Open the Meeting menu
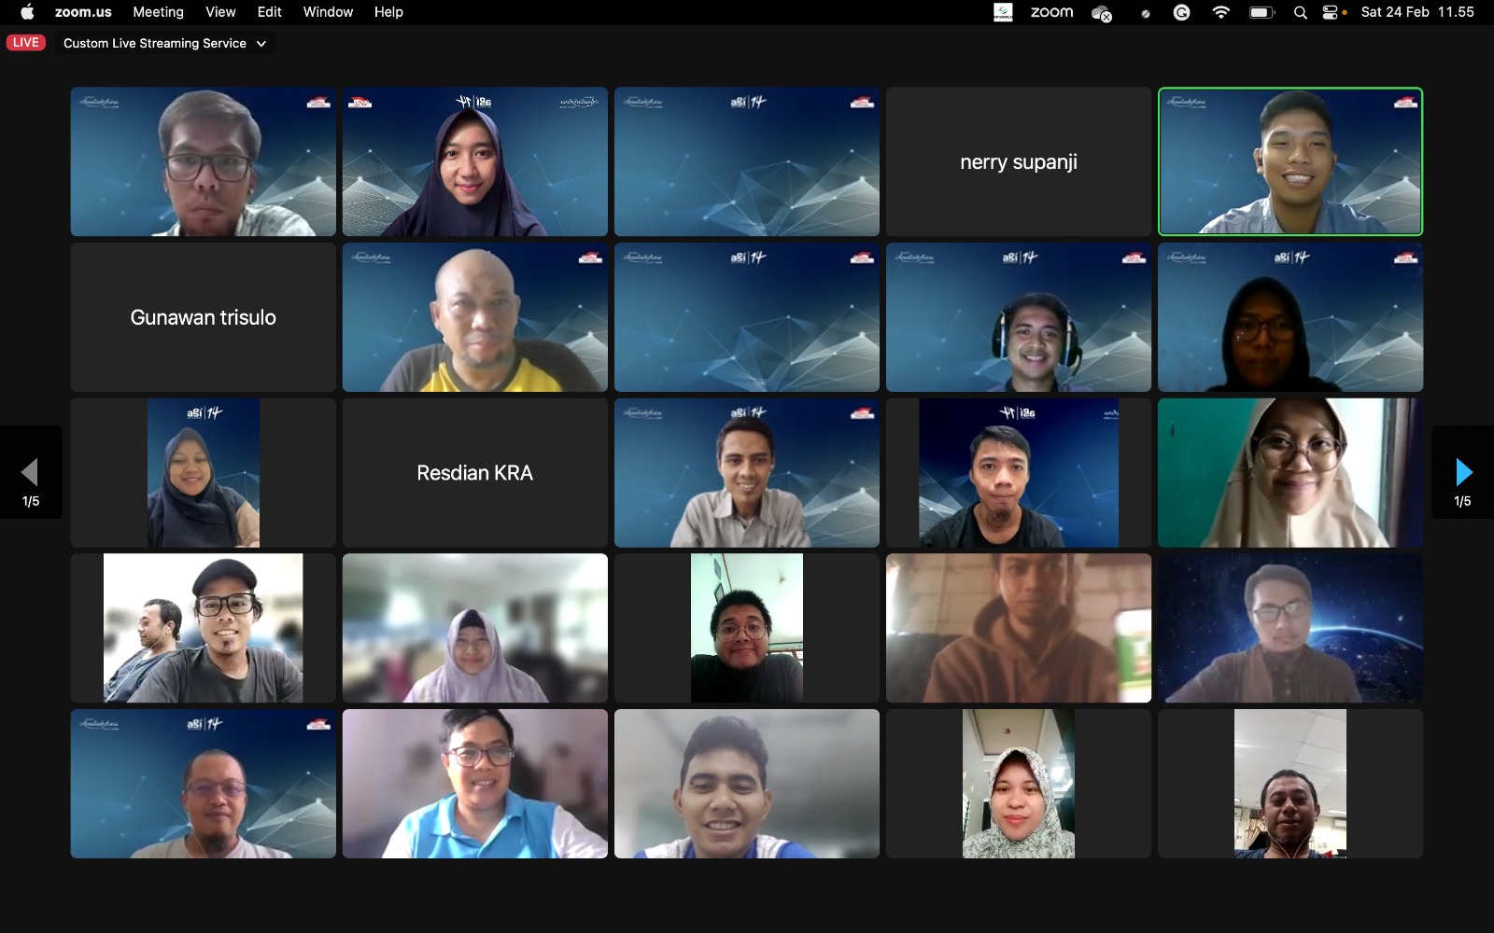 [x=158, y=12]
